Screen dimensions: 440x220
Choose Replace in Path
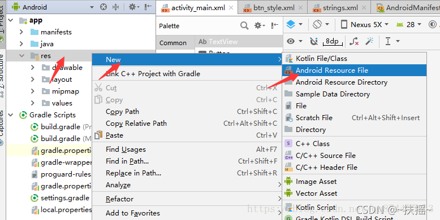[187, 173]
